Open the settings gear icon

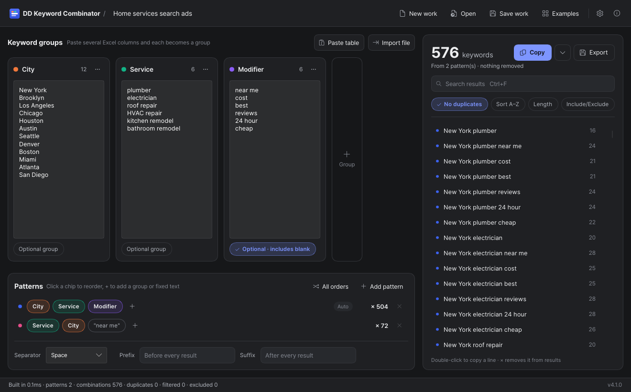coord(600,13)
